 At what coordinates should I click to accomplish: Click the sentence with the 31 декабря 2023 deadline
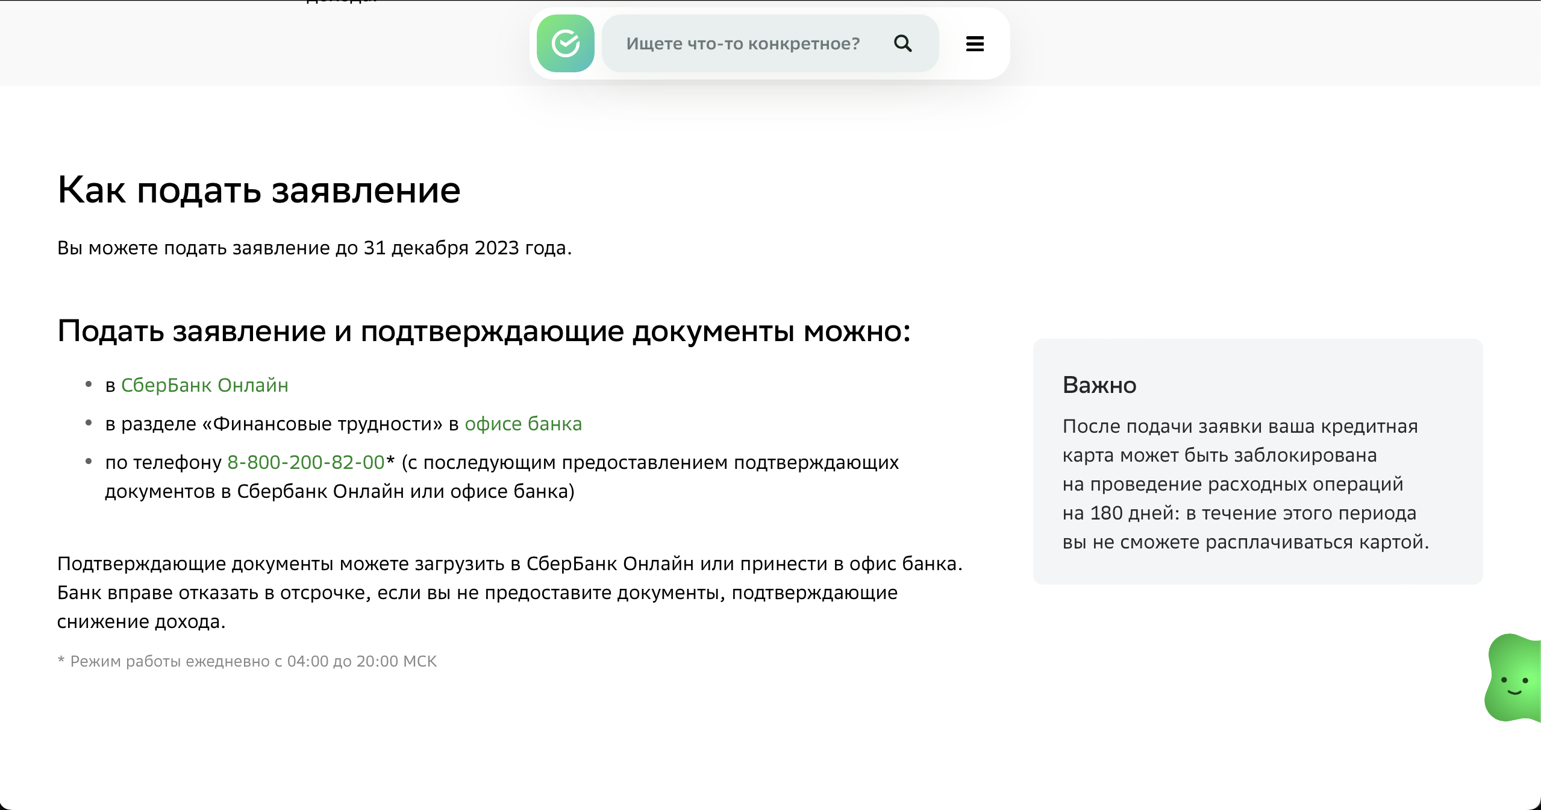(x=314, y=248)
